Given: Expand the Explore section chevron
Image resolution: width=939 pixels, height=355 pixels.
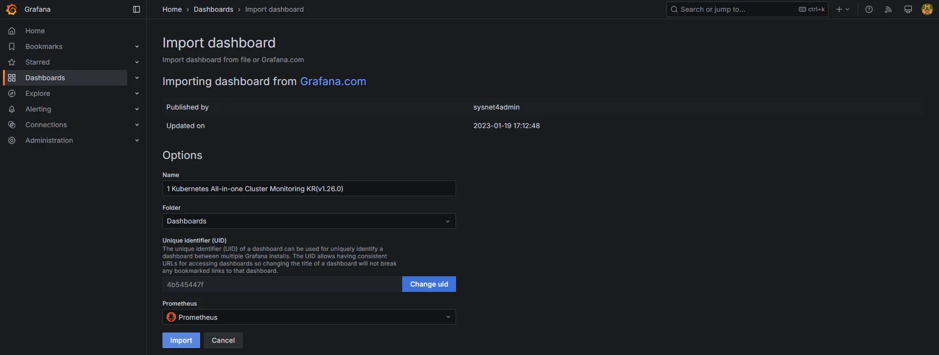Looking at the screenshot, I should (137, 93).
